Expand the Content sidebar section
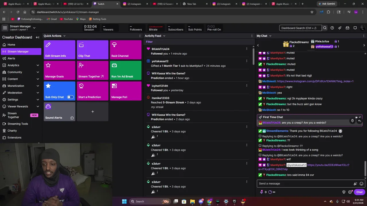 pos(38,79)
